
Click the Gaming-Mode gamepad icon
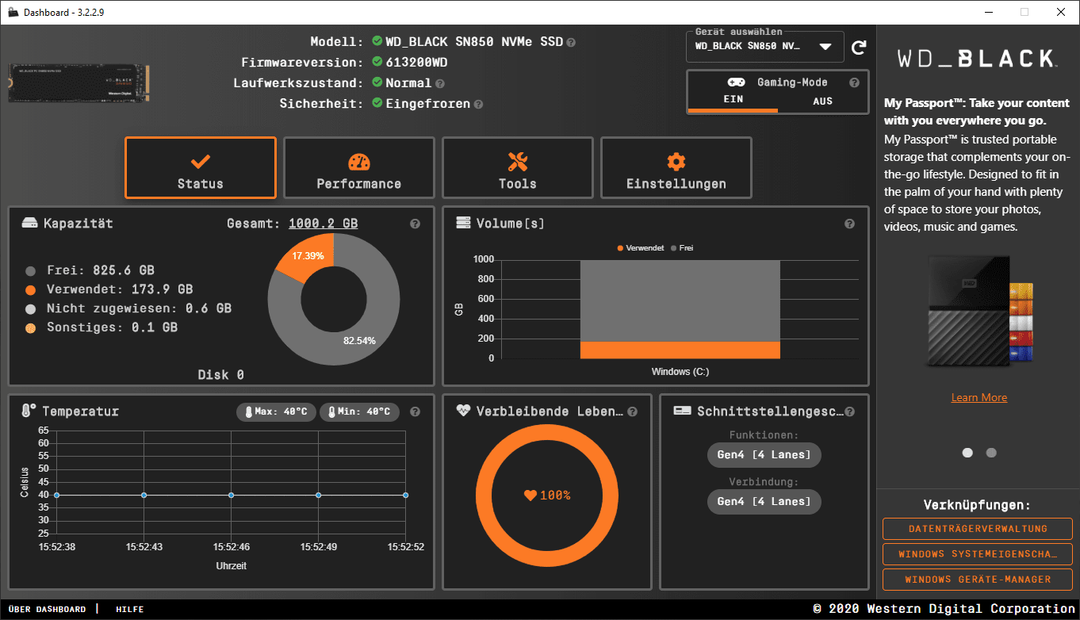736,82
